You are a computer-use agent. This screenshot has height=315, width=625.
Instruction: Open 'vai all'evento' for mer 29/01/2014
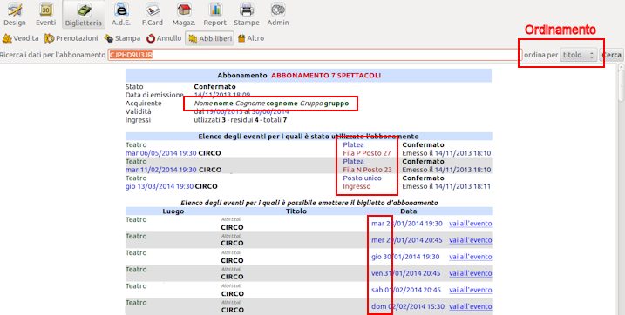tap(471, 240)
